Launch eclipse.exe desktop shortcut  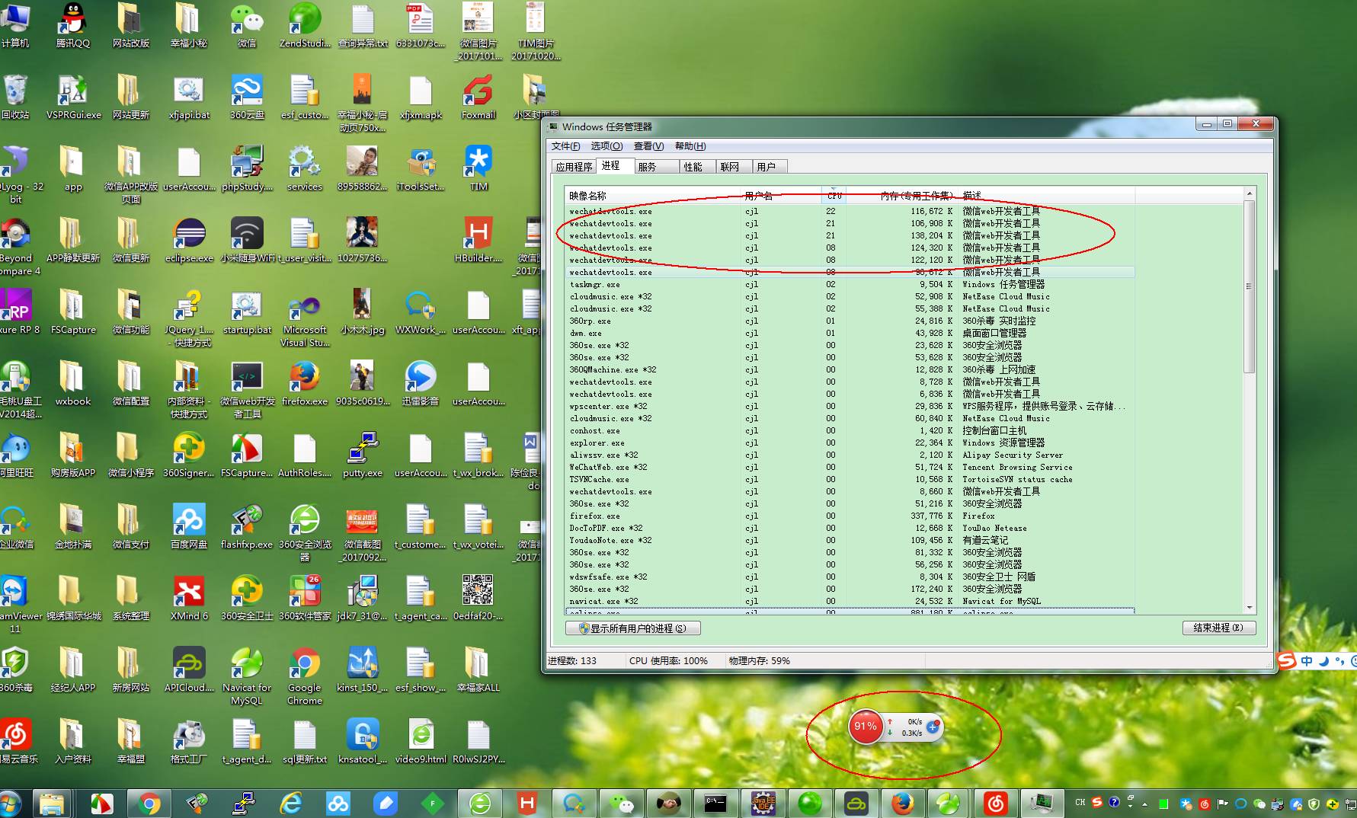click(x=189, y=241)
